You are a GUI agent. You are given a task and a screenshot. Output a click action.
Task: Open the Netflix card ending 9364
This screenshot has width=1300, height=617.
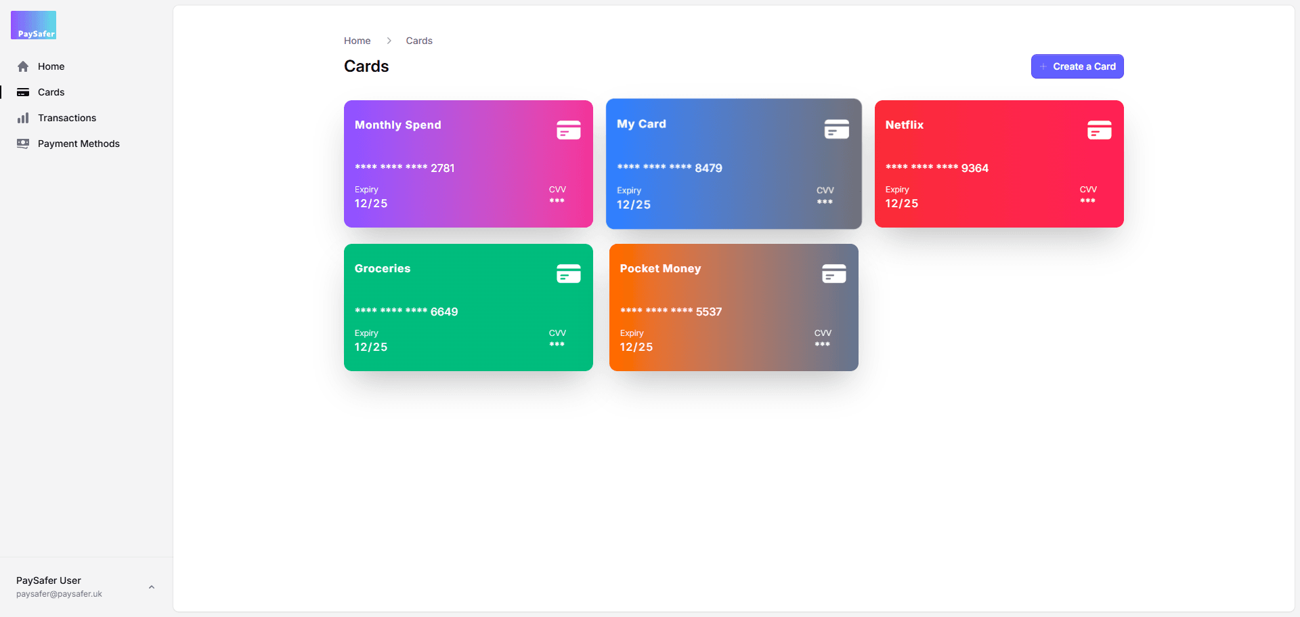tap(999, 164)
